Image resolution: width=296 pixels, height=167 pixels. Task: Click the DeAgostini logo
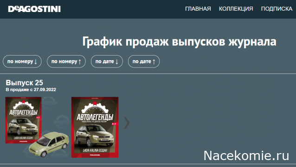(x=34, y=9)
